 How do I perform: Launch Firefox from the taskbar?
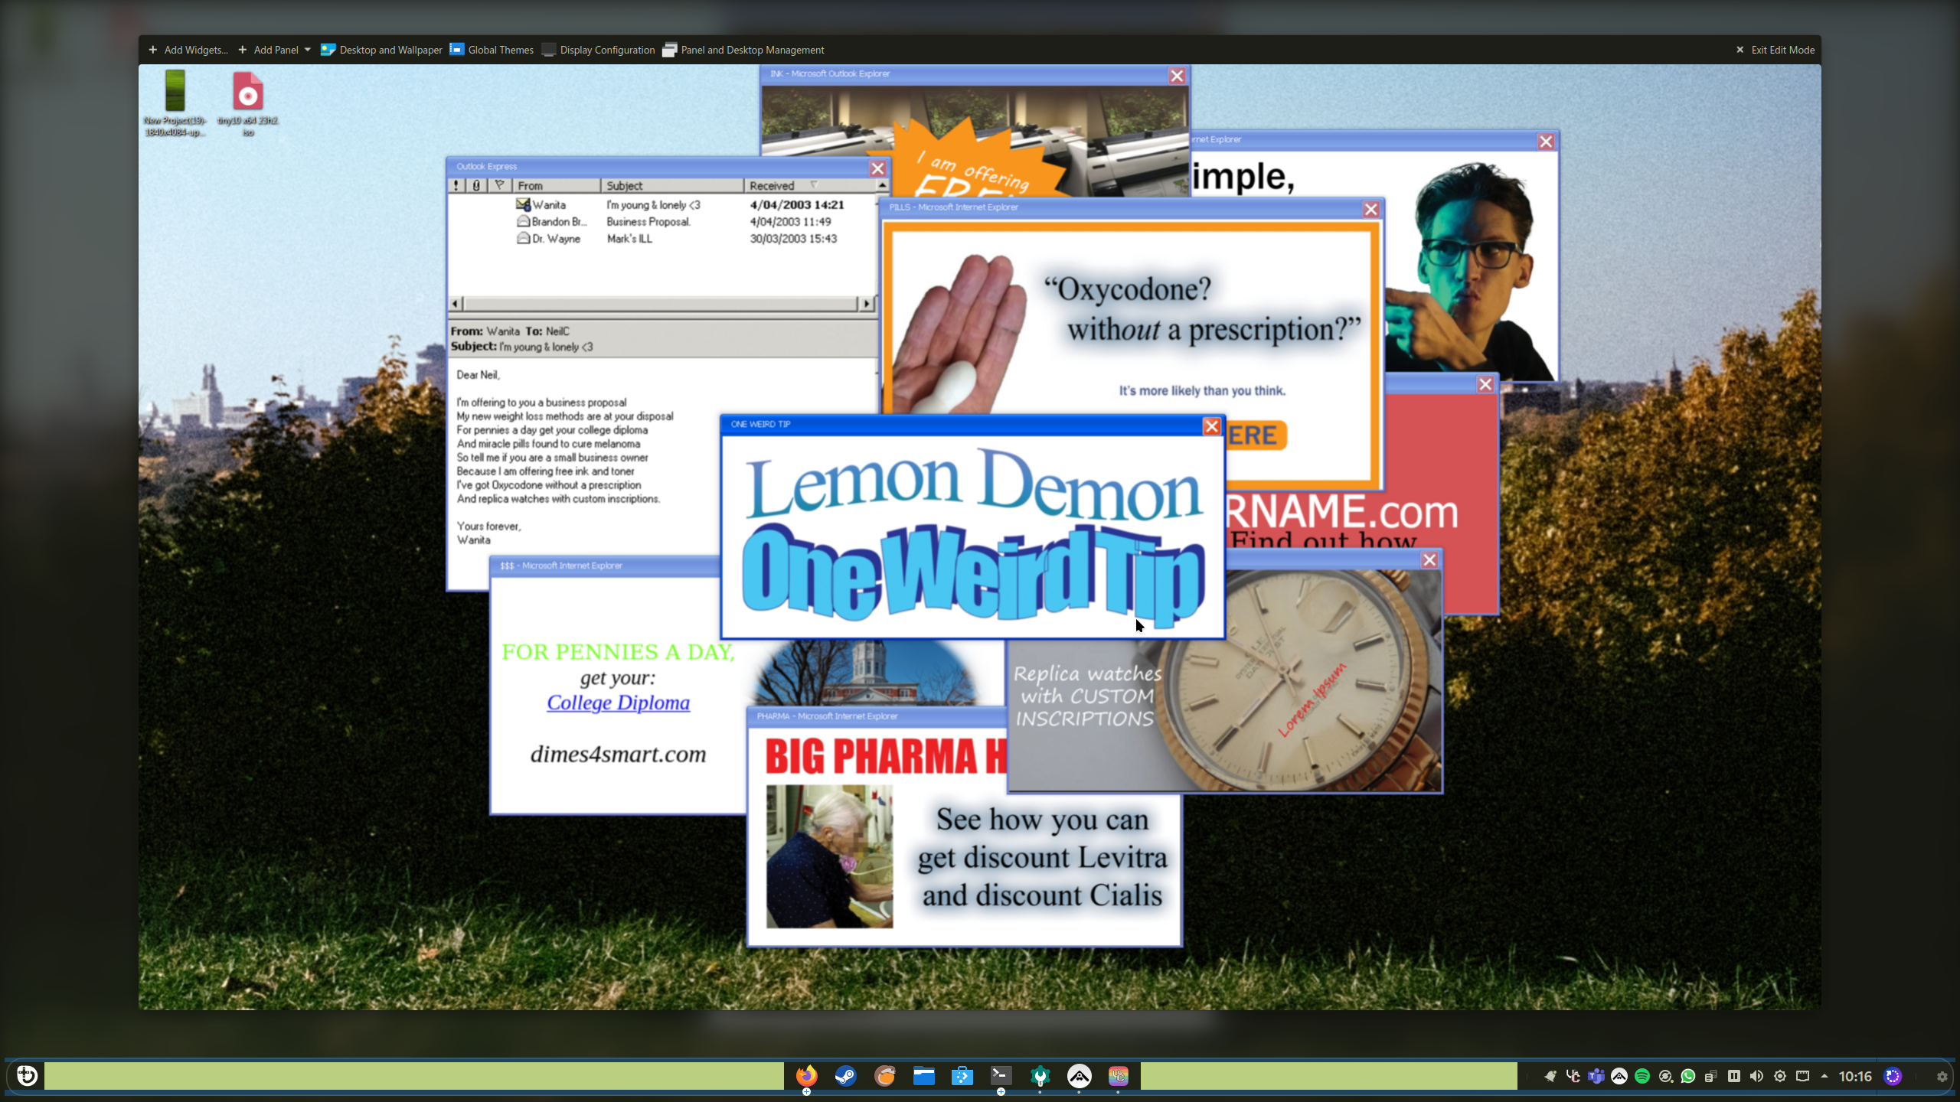pyautogui.click(x=806, y=1076)
